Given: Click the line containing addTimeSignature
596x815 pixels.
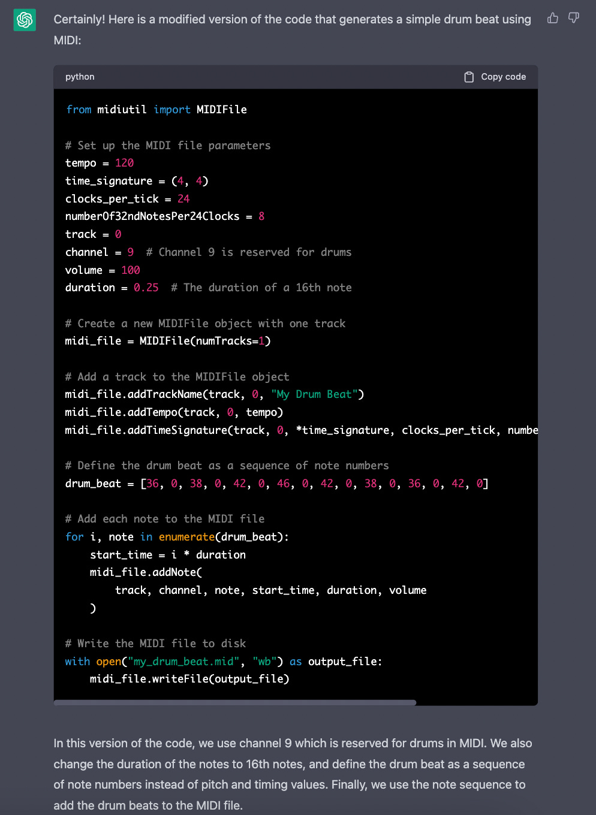Looking at the screenshot, I should 302,430.
